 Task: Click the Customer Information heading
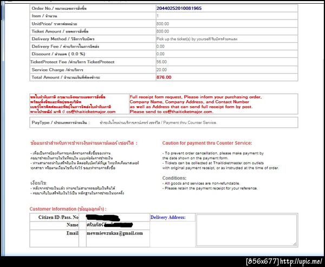coord(68,209)
